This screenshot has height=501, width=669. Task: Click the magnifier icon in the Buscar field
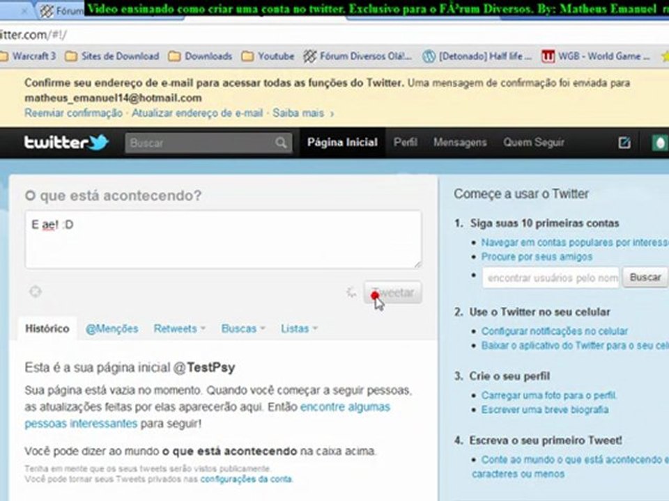click(x=281, y=143)
